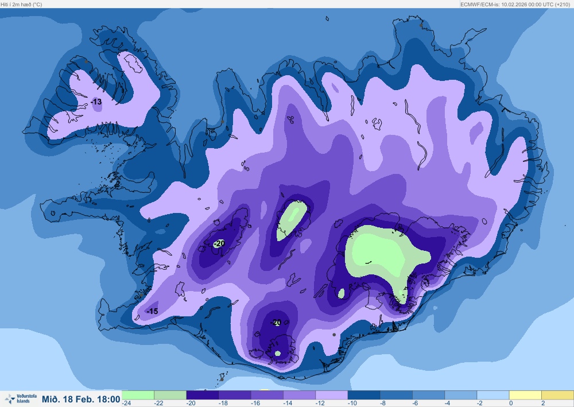Click the 'Mið. 18 Feb. 18:00' forecast time

81,399
